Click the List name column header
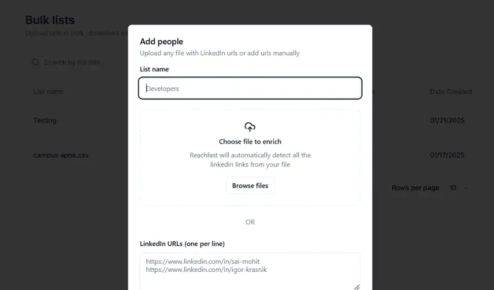Viewport: 494px width, 290px height. 48,92
